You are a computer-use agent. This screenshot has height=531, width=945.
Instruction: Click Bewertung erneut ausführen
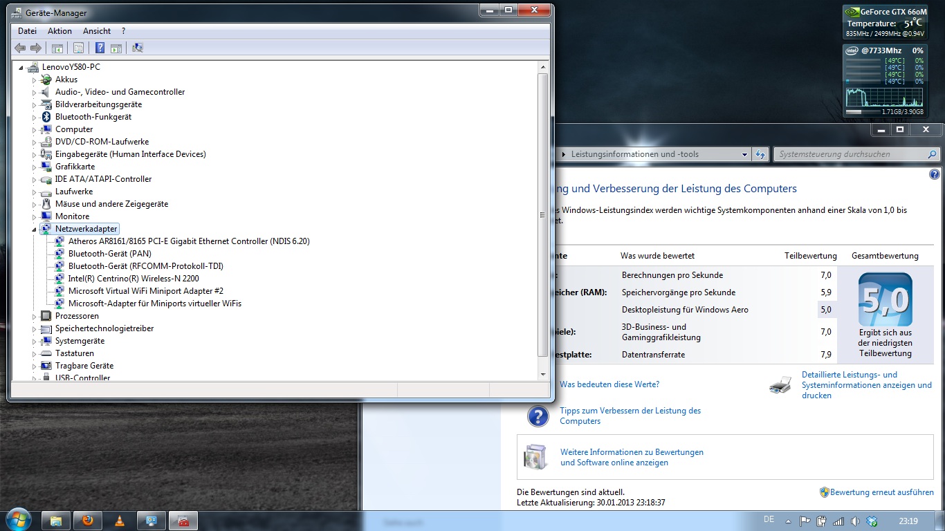pos(882,492)
